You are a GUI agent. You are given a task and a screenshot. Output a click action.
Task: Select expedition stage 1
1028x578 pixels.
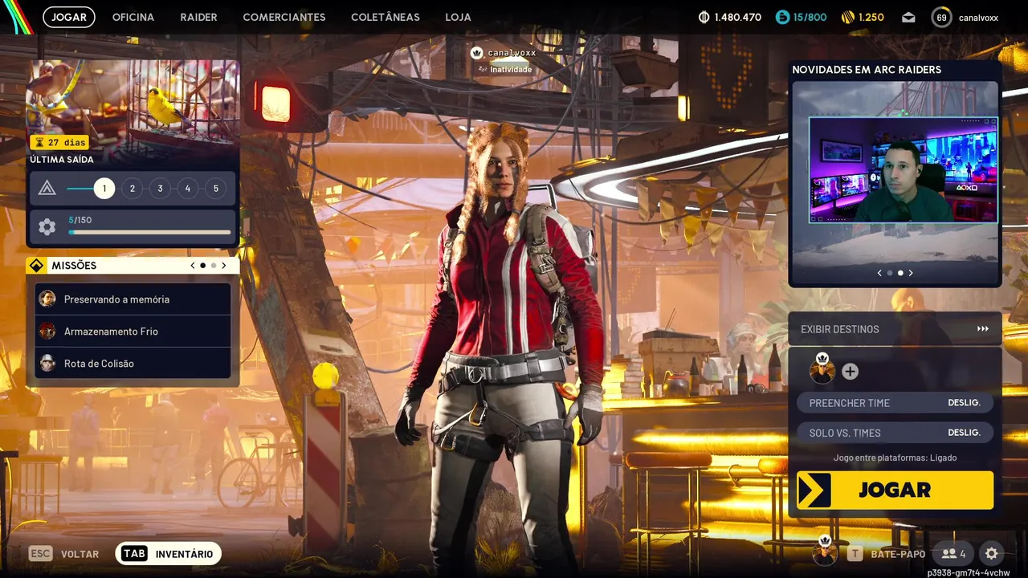coord(104,189)
